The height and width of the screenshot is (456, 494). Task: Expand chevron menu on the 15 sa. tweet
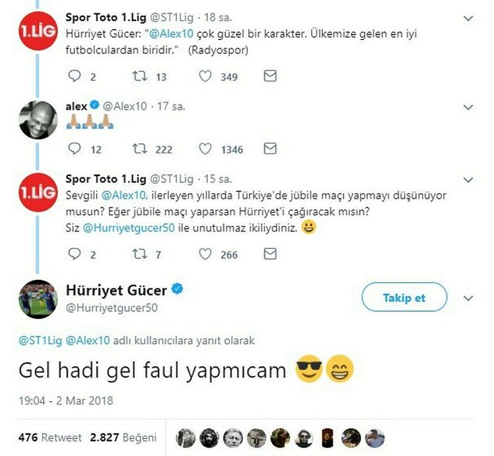(x=468, y=180)
